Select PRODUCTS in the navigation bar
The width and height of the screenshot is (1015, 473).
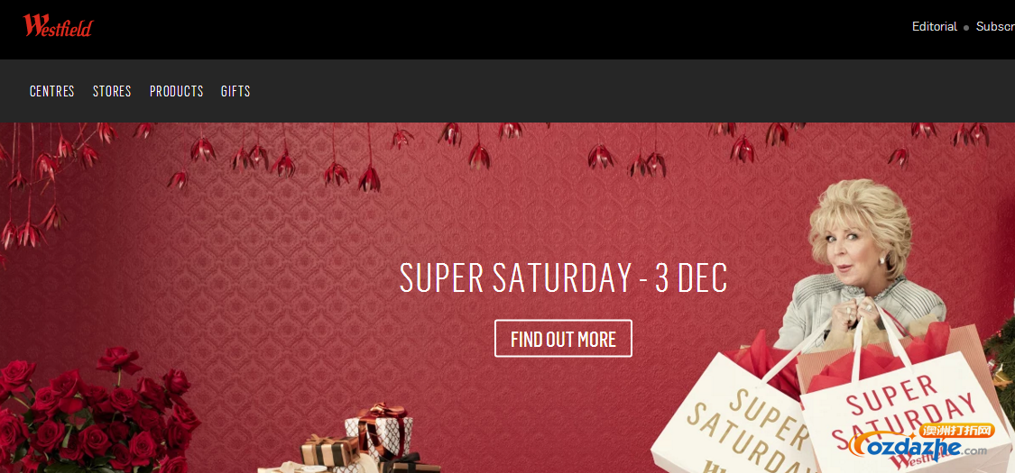(176, 91)
